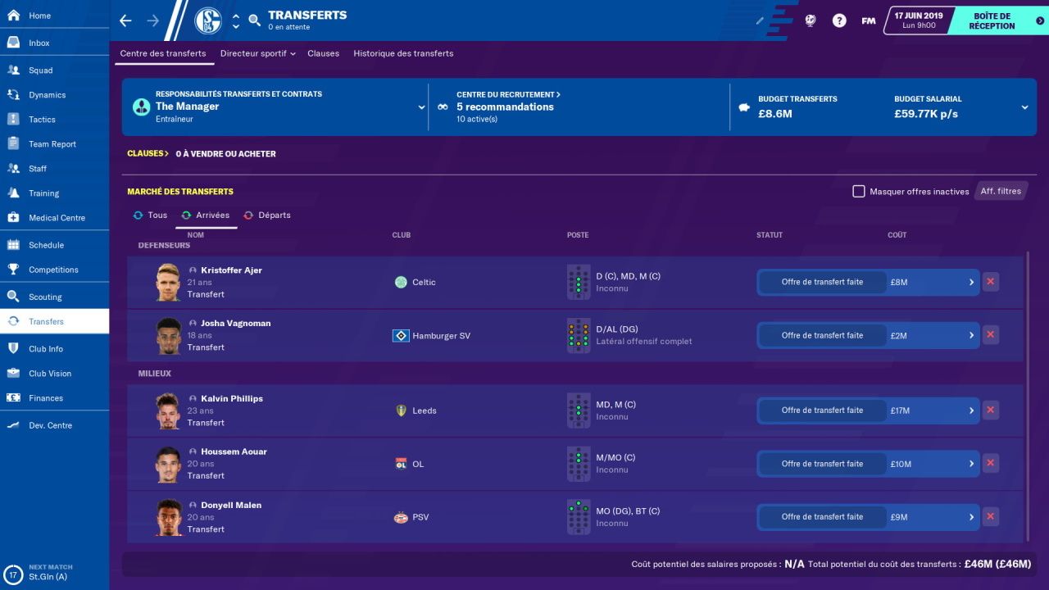
Task: Open Inbox from the sidebar
Action: (54, 43)
